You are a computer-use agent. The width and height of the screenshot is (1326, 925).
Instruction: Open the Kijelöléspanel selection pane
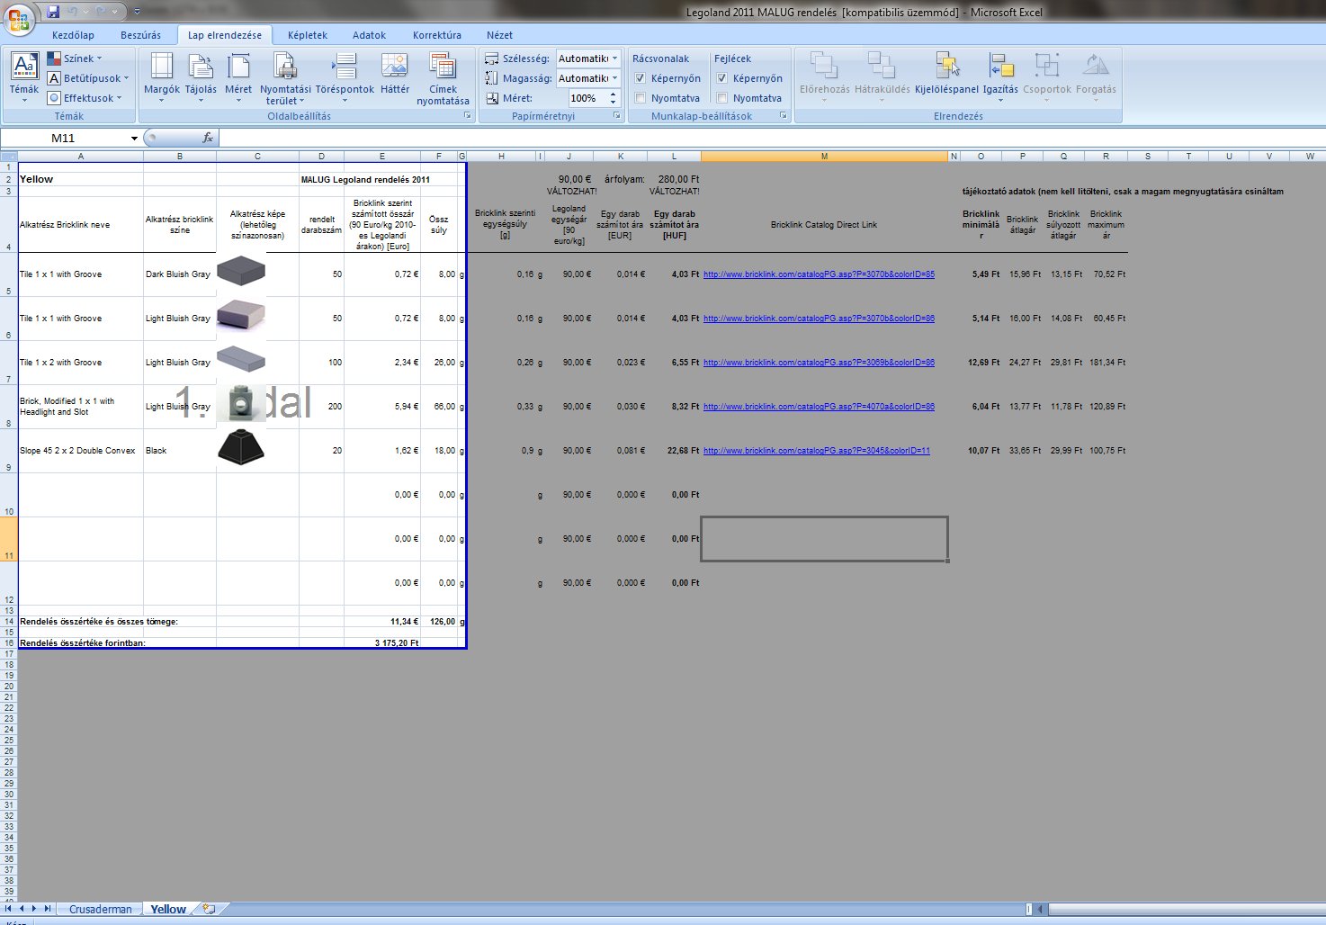point(946,68)
